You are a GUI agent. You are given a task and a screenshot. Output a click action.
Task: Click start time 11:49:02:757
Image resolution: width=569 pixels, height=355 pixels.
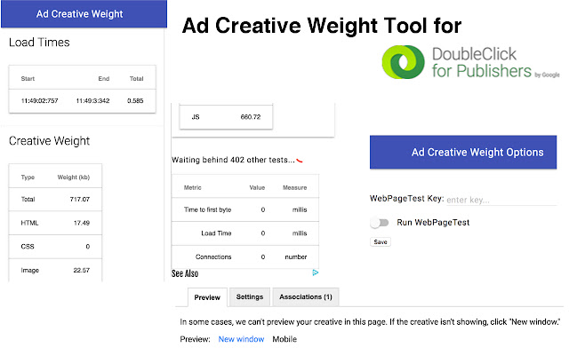39,100
